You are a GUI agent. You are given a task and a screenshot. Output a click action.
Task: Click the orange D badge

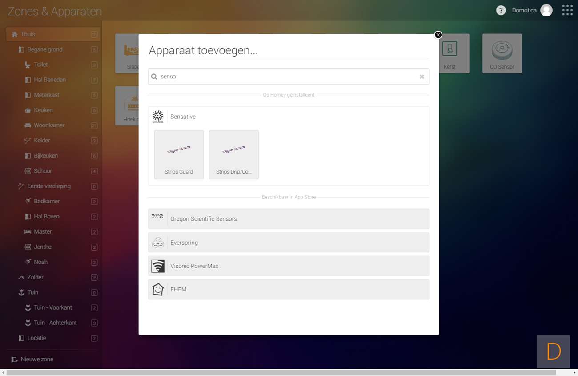coord(554,351)
